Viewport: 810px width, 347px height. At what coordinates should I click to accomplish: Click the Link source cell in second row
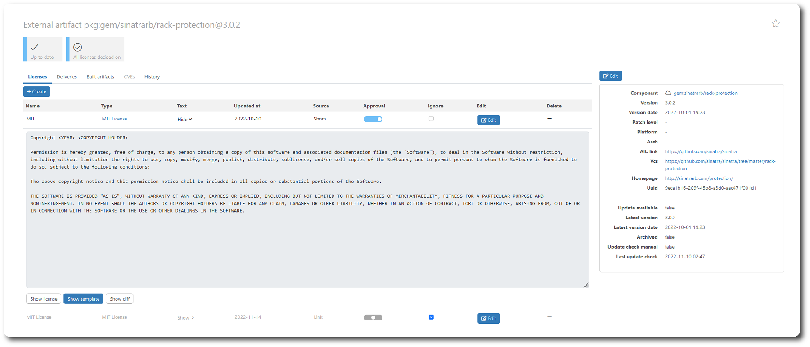click(318, 317)
